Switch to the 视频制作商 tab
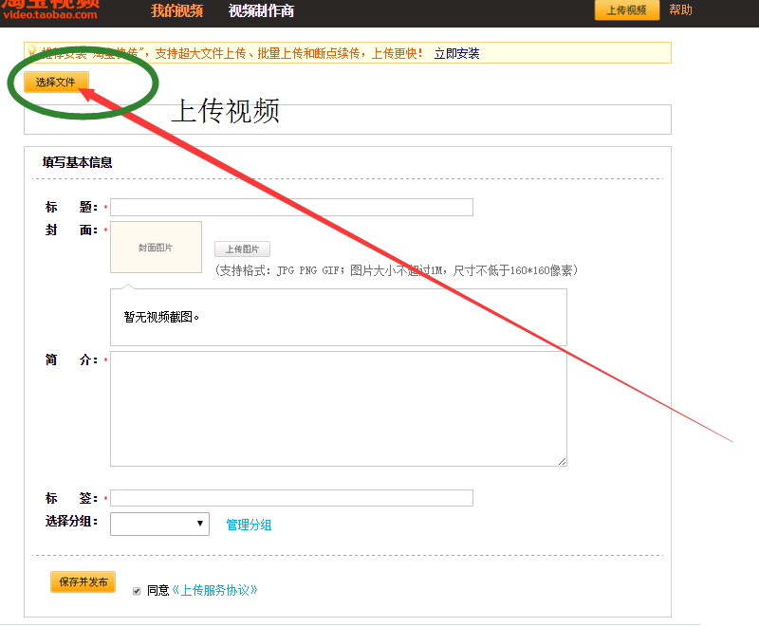759x627 pixels. coord(261,10)
